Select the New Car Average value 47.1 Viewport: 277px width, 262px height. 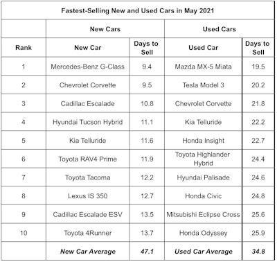tap(147, 252)
